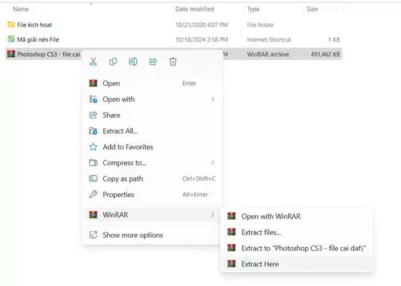Expand the Open with submenu arrow
The image size is (401, 286).
213,100
